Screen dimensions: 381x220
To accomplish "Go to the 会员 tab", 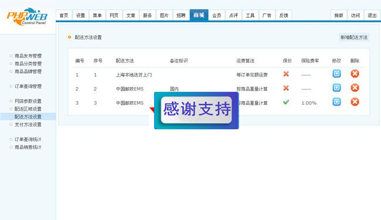I will pyautogui.click(x=217, y=15).
